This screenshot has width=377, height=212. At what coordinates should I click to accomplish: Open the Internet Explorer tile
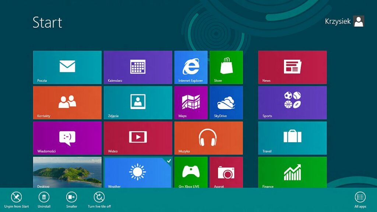[x=191, y=67]
